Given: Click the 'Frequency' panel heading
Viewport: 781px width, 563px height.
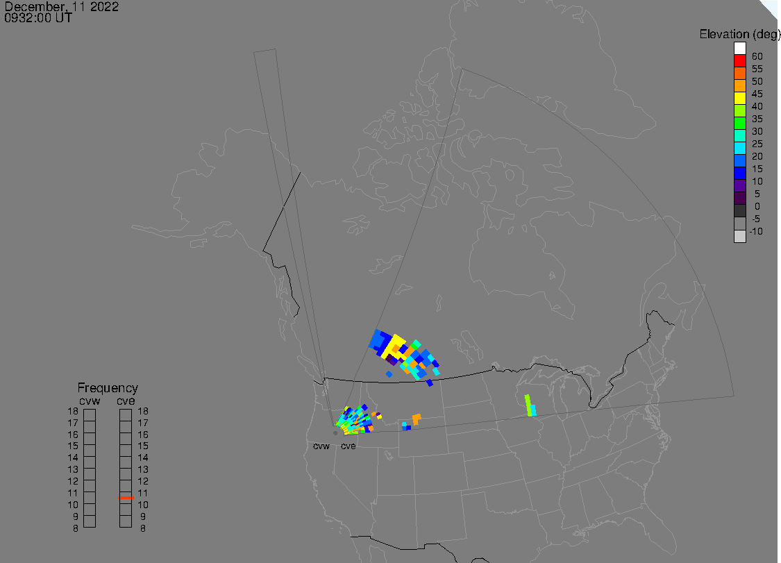Looking at the screenshot, I should pyautogui.click(x=108, y=387).
